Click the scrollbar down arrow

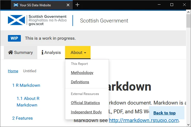tap(188, 125)
